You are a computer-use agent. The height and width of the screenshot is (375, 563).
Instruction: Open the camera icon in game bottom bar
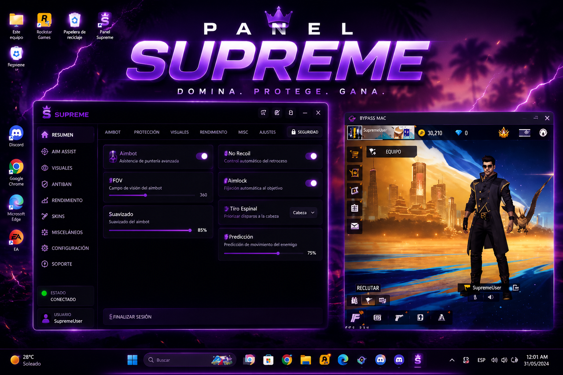click(x=377, y=318)
